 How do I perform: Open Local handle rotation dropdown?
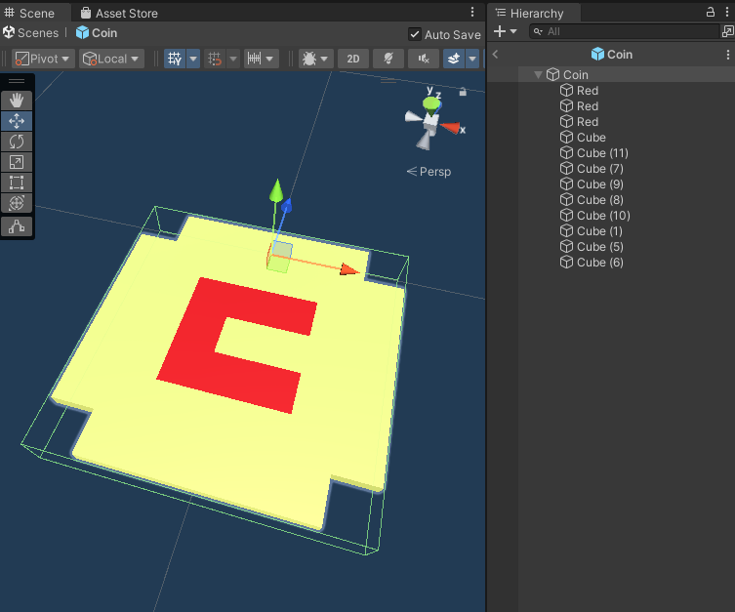pos(111,59)
